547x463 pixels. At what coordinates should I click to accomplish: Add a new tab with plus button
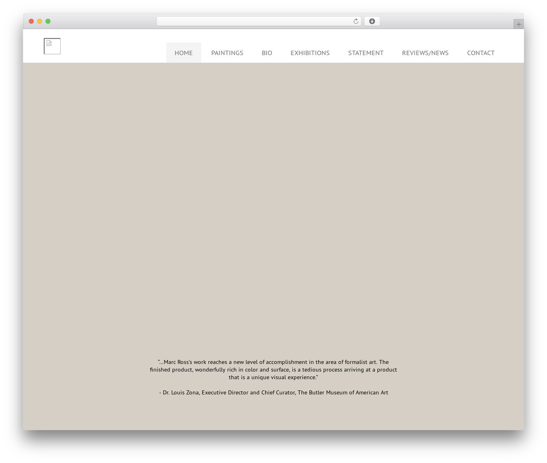(518, 24)
